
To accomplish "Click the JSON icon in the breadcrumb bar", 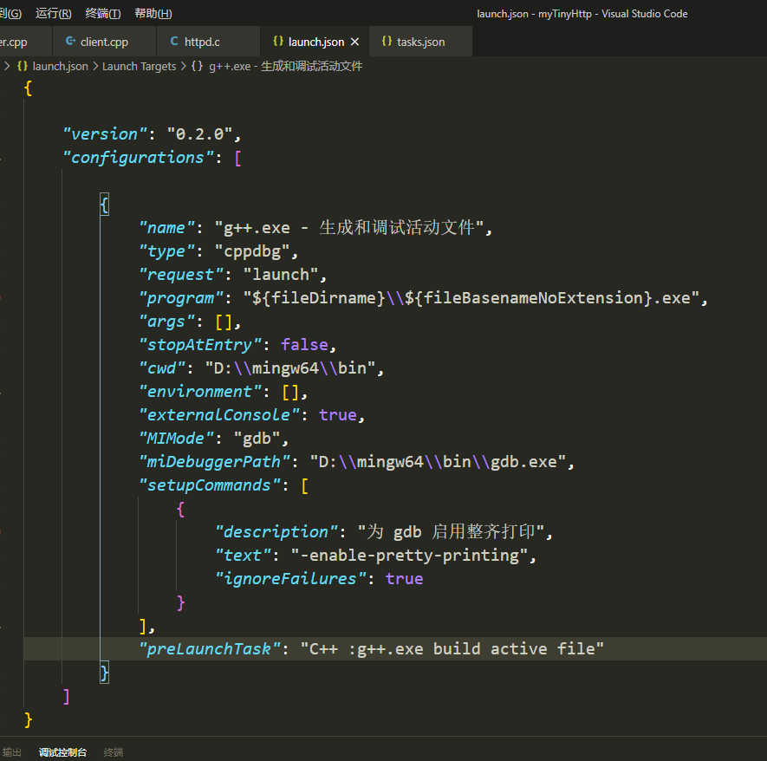I will pos(22,66).
